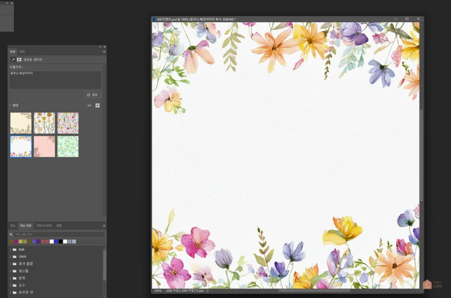
Task: Click the swatches list scrollbar
Action: (x=104, y=265)
